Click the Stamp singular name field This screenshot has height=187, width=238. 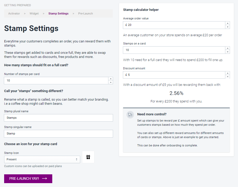[58, 133]
